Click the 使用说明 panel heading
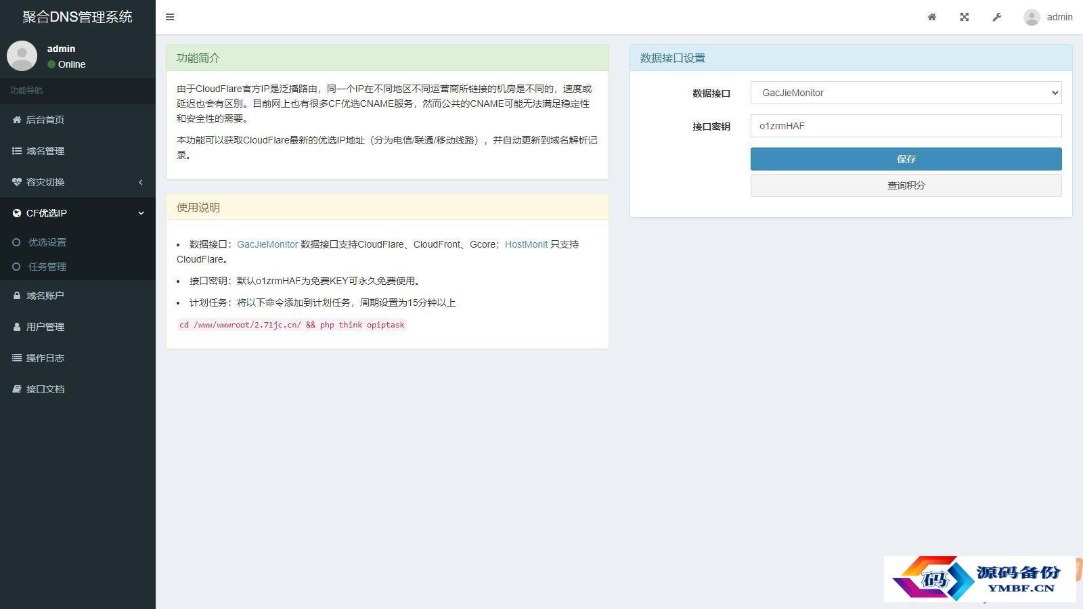The width and height of the screenshot is (1083, 609). pos(198,208)
